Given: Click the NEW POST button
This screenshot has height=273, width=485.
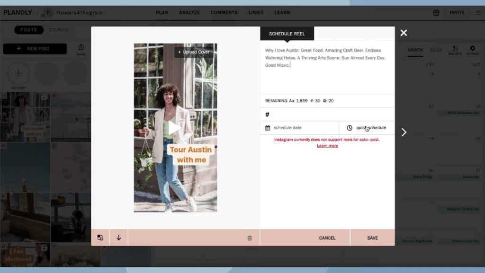Looking at the screenshot, I should (35, 48).
